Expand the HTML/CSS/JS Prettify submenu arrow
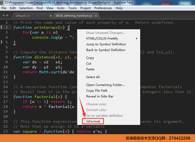The height and width of the screenshot is (142, 195). (x=136, y=39)
